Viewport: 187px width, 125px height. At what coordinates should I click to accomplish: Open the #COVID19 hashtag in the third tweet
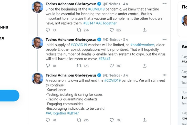pos(112,80)
